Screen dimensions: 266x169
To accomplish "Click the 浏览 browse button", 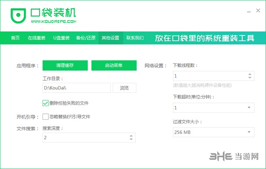I will coord(124,88).
